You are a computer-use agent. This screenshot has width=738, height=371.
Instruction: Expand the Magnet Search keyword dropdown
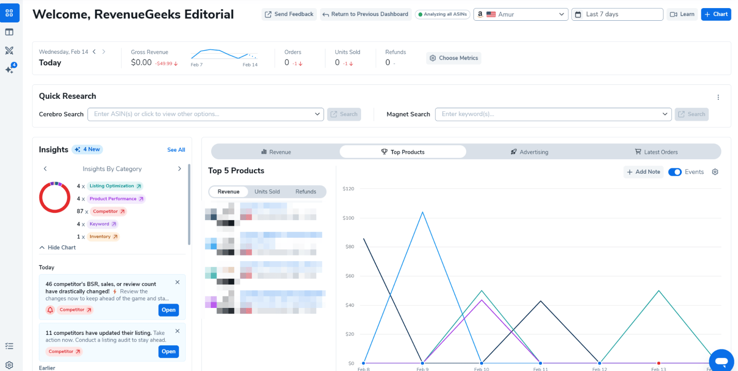pyautogui.click(x=665, y=114)
